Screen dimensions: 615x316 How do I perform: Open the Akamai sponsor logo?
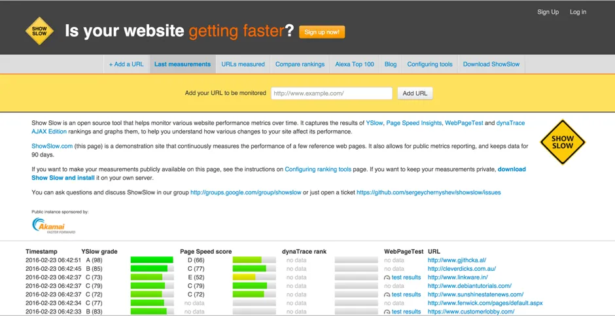54,226
